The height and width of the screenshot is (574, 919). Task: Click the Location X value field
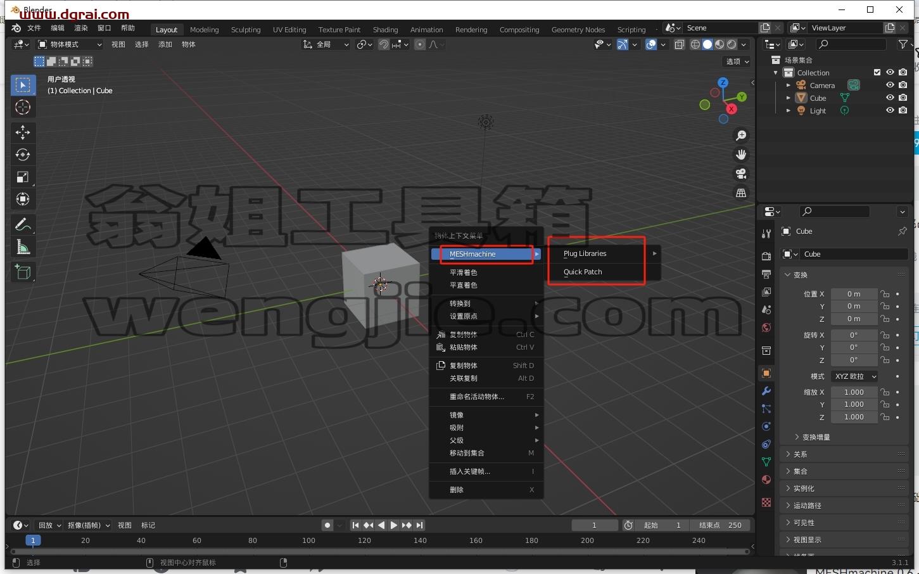coord(854,294)
